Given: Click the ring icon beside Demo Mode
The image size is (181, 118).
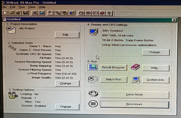Looking at the screenshot, I should coord(93,94).
